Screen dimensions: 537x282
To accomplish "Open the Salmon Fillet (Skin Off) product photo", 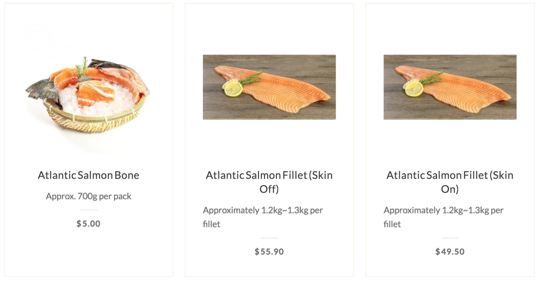I will click(269, 87).
